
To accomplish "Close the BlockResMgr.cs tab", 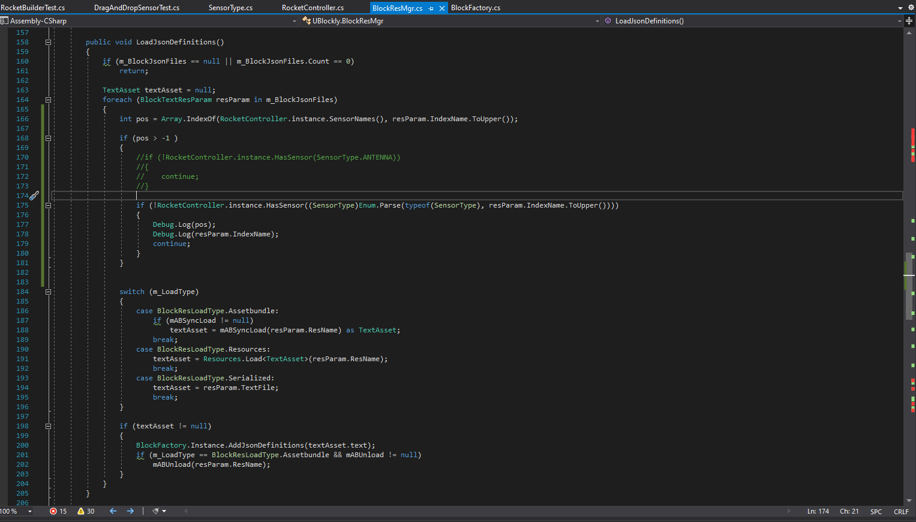I will tap(442, 8).
